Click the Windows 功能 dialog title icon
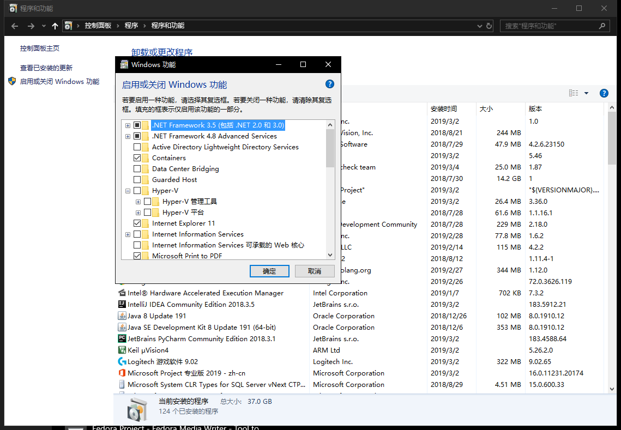Image resolution: width=621 pixels, height=430 pixels. pos(124,64)
